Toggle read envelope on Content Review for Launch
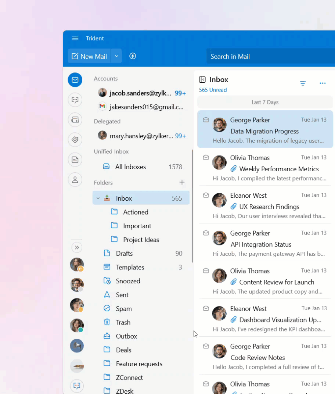The image size is (335, 394). 206,271
